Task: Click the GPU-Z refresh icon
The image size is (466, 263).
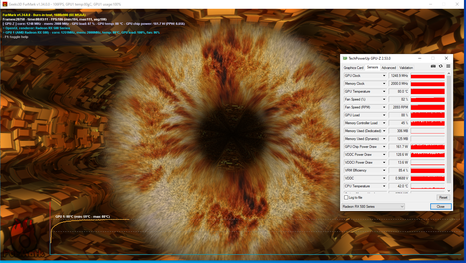Action: 441,66
